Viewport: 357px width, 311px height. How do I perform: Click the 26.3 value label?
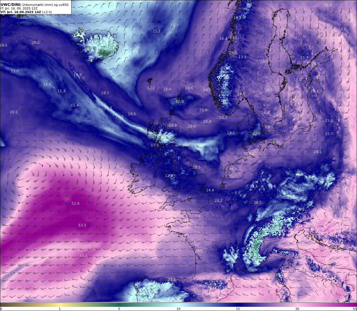[x=233, y=169]
